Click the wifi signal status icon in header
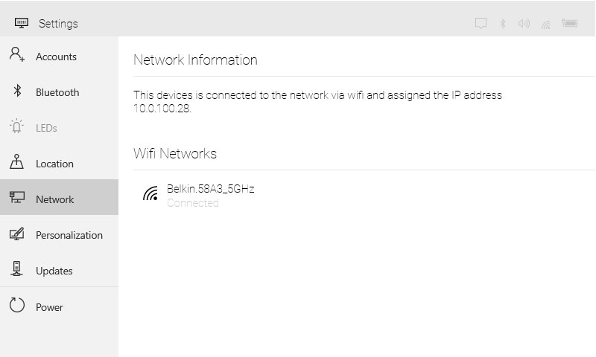 pyautogui.click(x=546, y=25)
